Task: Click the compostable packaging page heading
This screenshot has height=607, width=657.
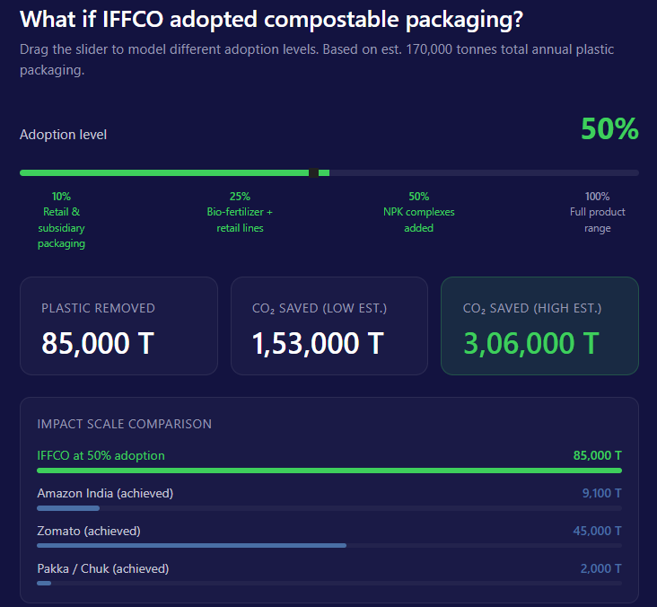Action: (272, 19)
